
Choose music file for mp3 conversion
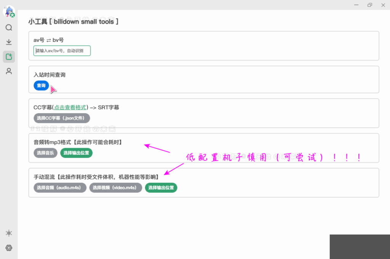(x=45, y=153)
